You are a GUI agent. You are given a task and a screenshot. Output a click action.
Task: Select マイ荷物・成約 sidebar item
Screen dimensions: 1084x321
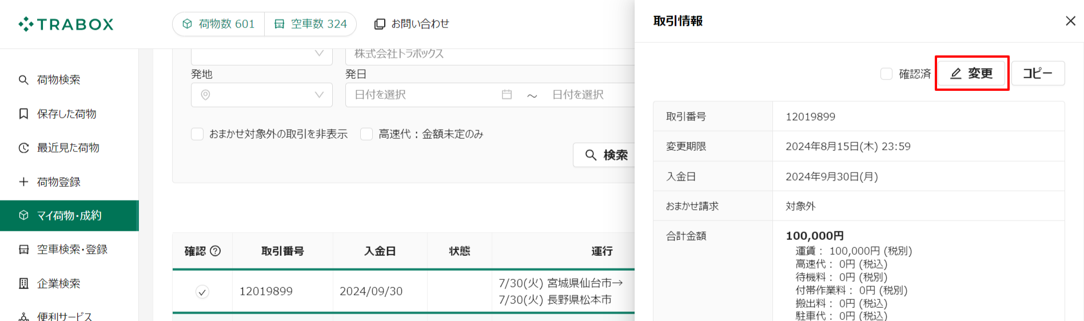(69, 215)
